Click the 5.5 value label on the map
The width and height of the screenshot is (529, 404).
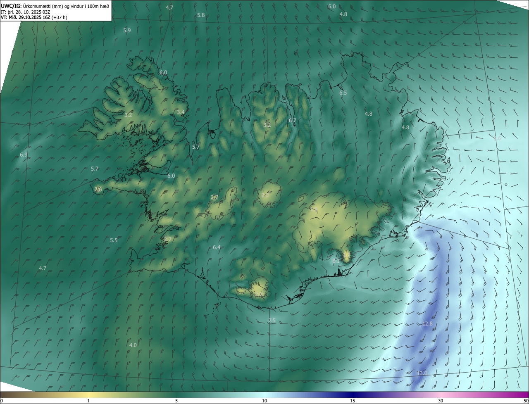click(x=114, y=240)
